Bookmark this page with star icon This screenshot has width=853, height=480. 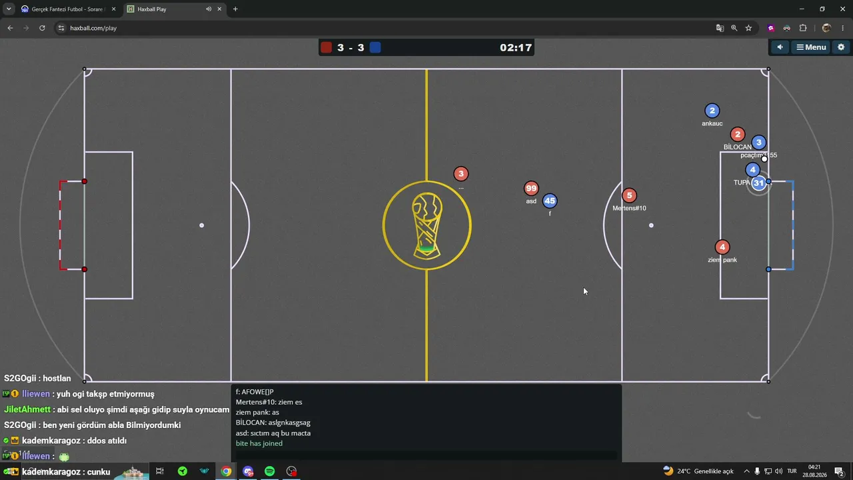click(x=748, y=28)
